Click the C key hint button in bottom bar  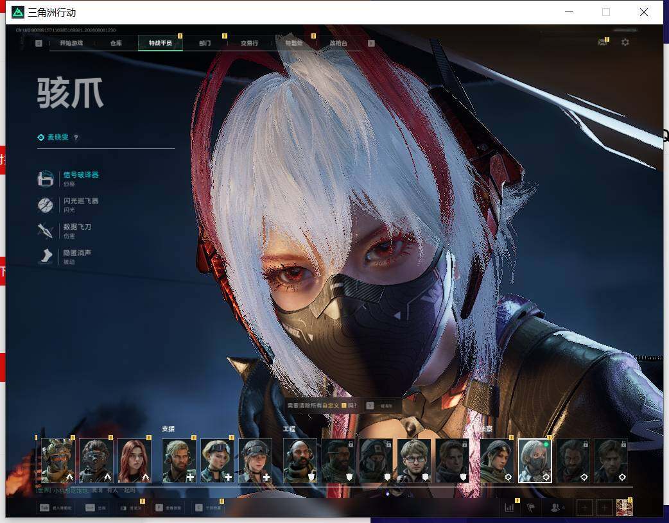[x=208, y=508]
